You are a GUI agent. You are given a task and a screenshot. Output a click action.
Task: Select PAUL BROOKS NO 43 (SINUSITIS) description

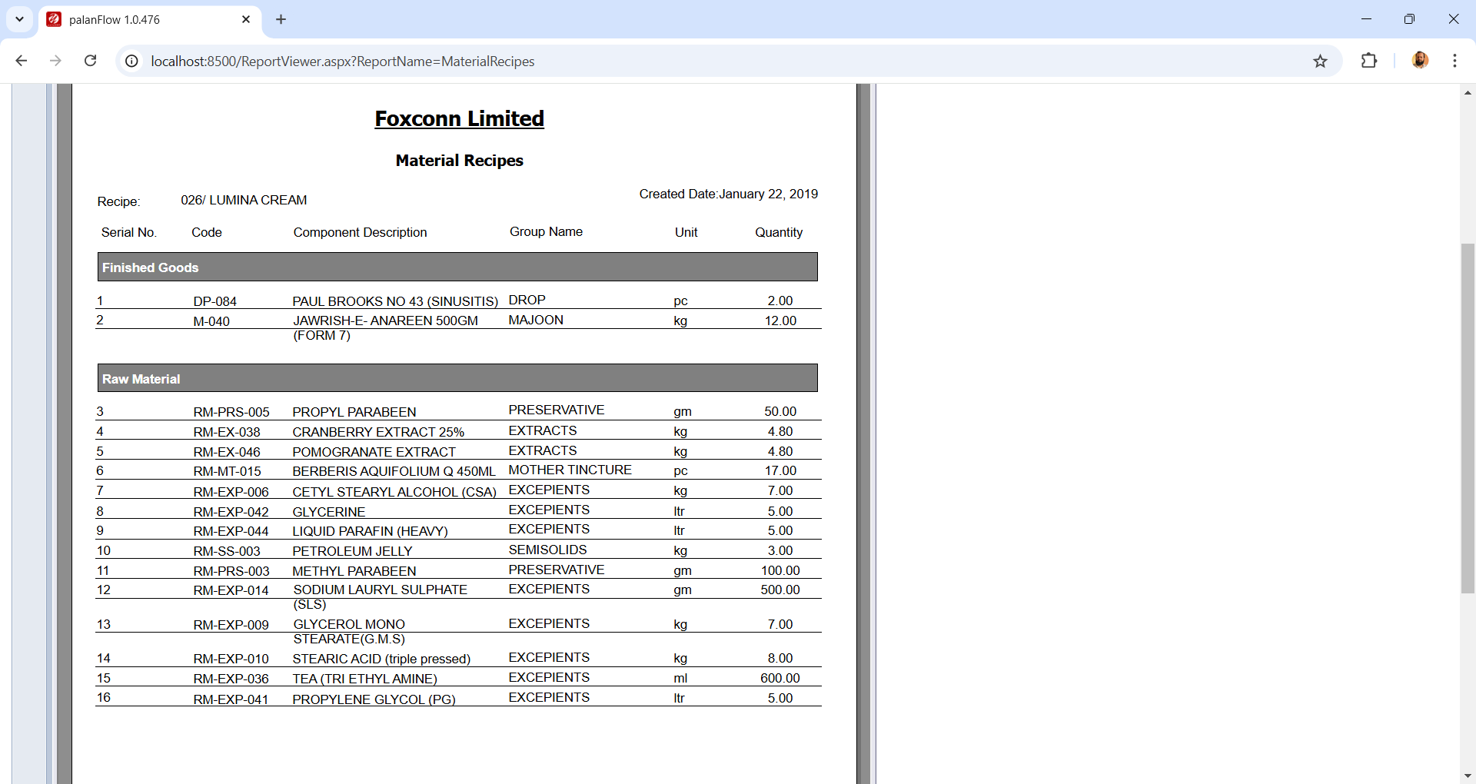coord(395,301)
